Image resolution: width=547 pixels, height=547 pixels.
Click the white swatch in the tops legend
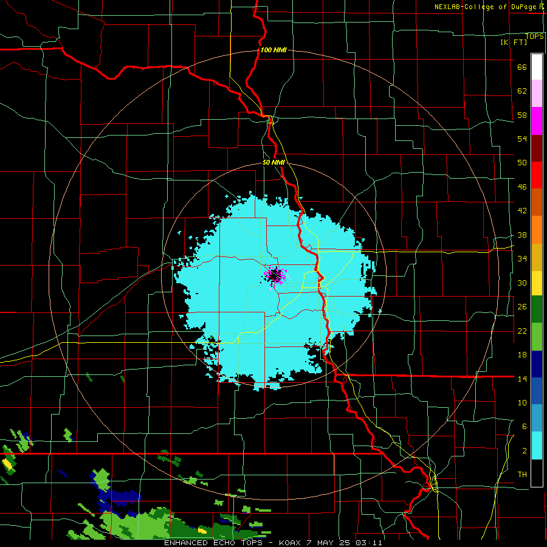click(x=537, y=67)
